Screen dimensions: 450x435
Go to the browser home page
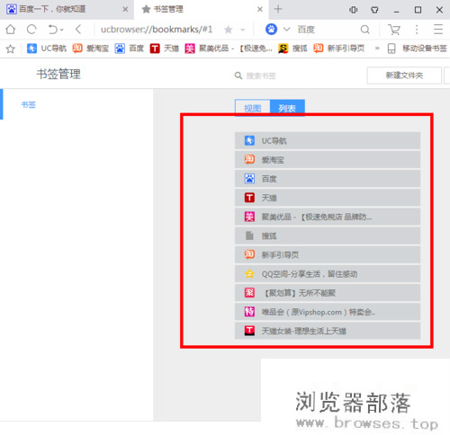pos(11,30)
